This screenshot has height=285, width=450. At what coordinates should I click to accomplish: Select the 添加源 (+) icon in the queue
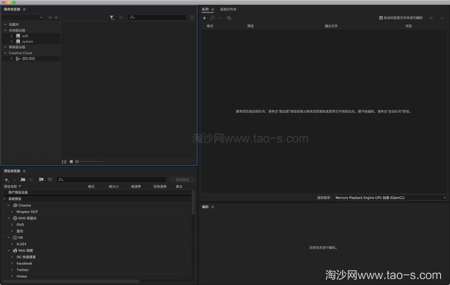pos(204,18)
